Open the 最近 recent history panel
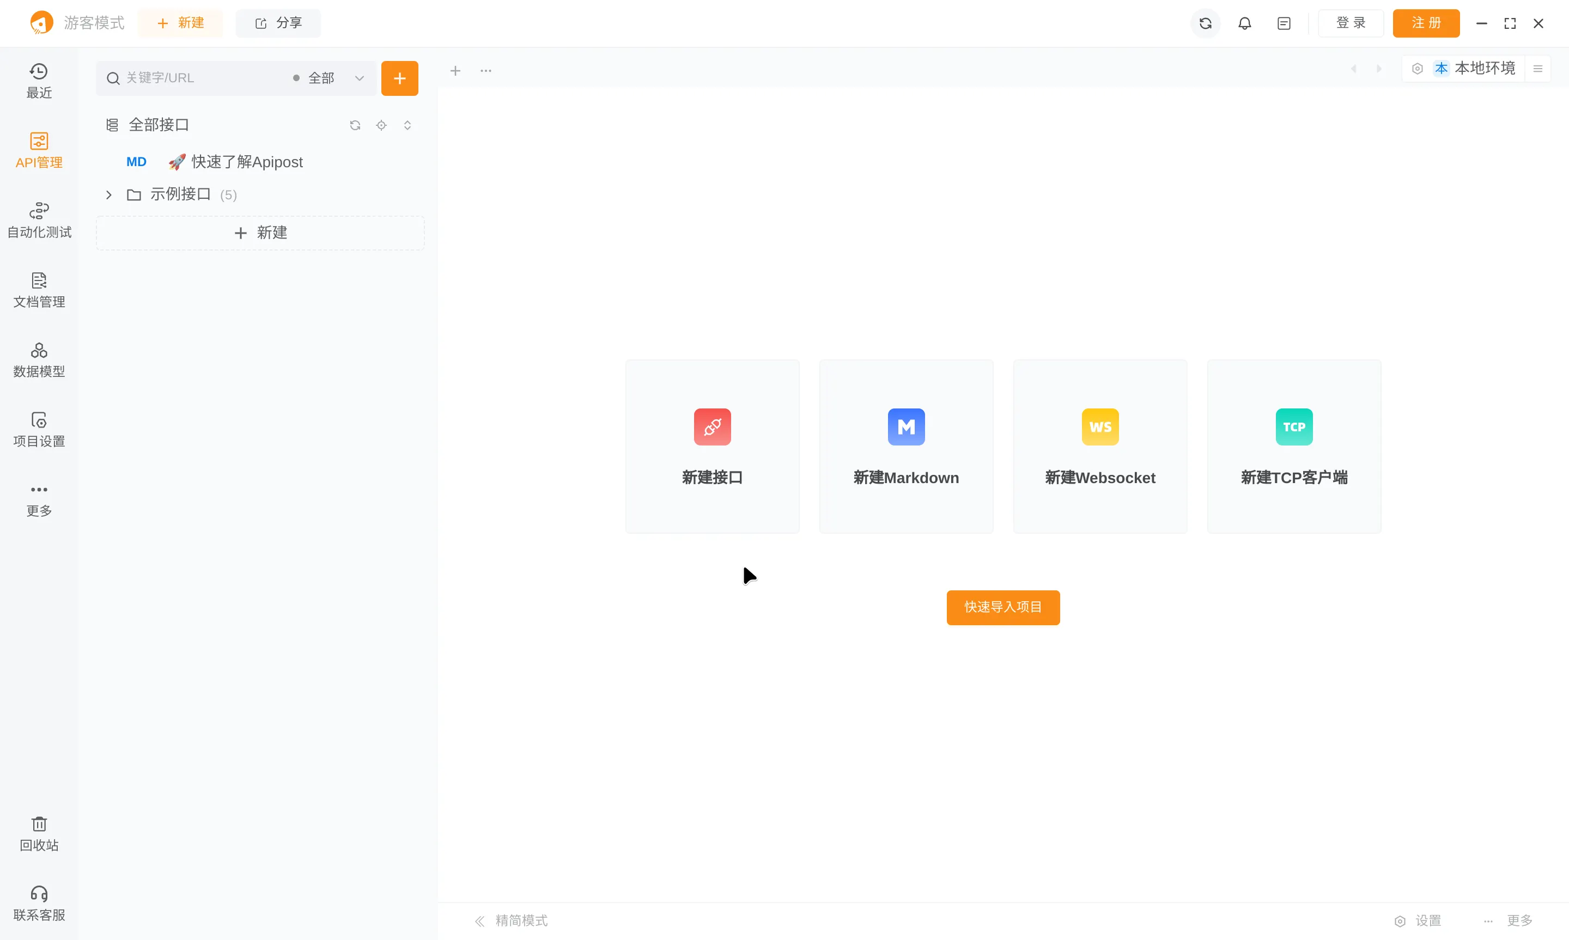This screenshot has width=1569, height=940. coord(39,81)
